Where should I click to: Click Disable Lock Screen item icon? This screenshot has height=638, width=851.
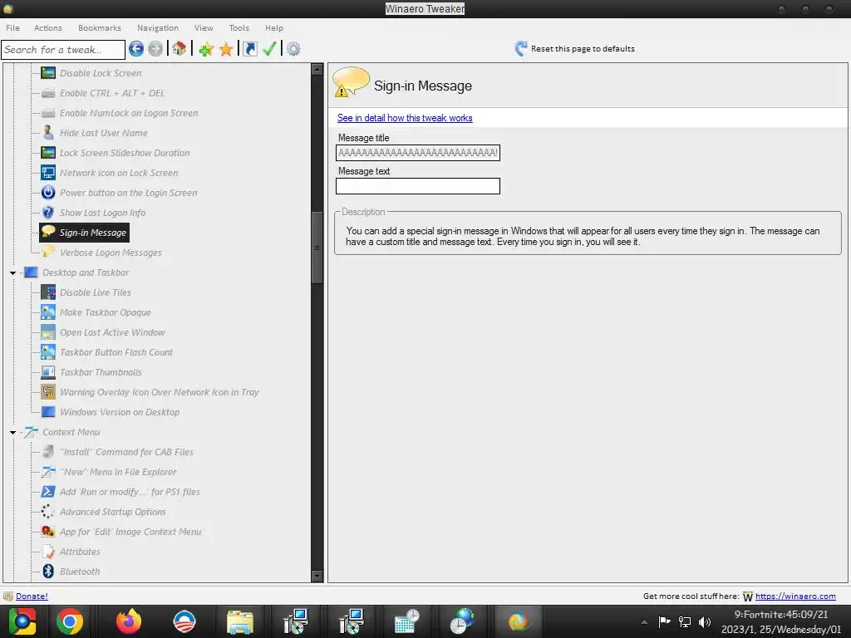pyautogui.click(x=48, y=73)
